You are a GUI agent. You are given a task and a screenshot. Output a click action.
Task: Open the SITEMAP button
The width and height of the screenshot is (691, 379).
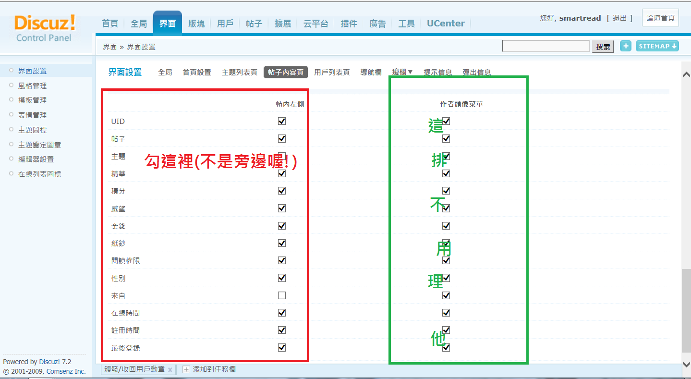(x=657, y=46)
